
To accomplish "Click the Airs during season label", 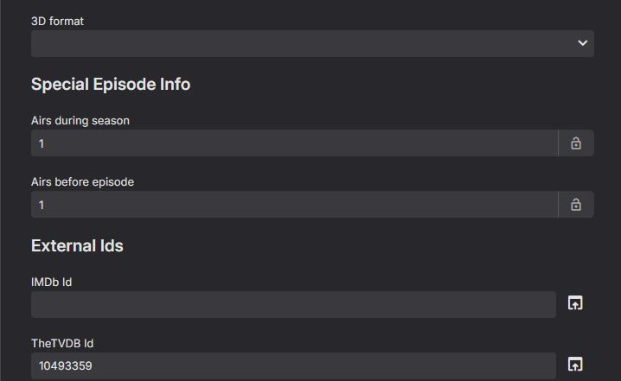I will pyautogui.click(x=80, y=120).
